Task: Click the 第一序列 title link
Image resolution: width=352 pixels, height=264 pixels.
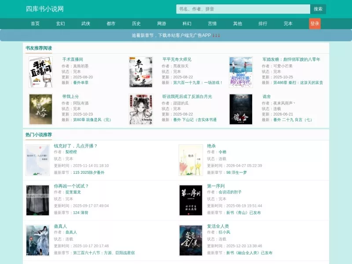Action: pyautogui.click(x=216, y=186)
